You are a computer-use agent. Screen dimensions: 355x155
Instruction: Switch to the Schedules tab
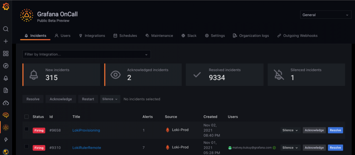tap(125, 36)
